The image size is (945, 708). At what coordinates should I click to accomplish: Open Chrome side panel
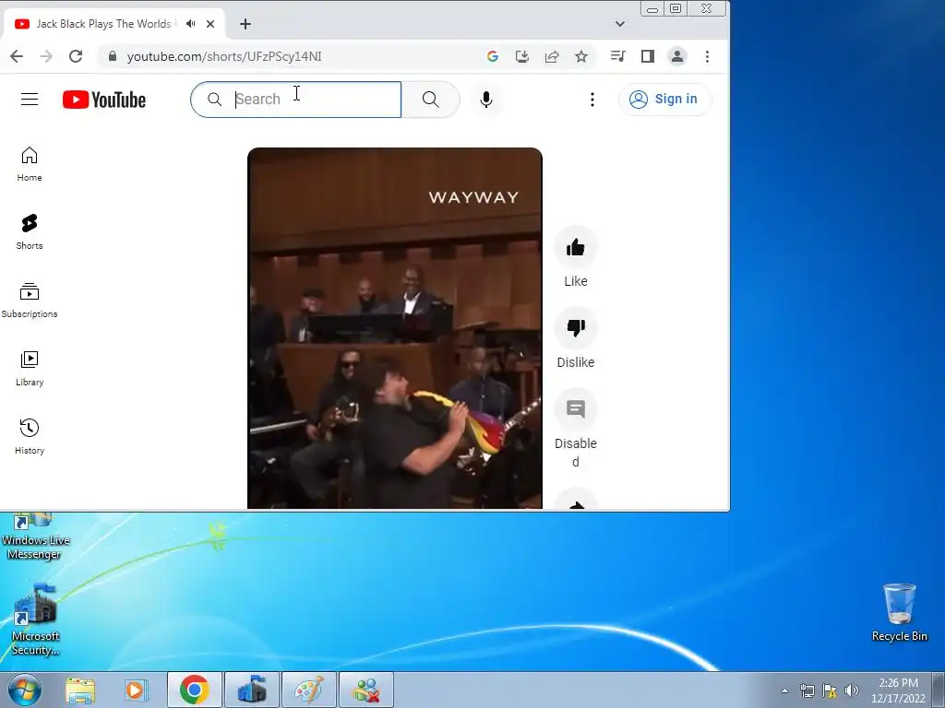coord(648,56)
